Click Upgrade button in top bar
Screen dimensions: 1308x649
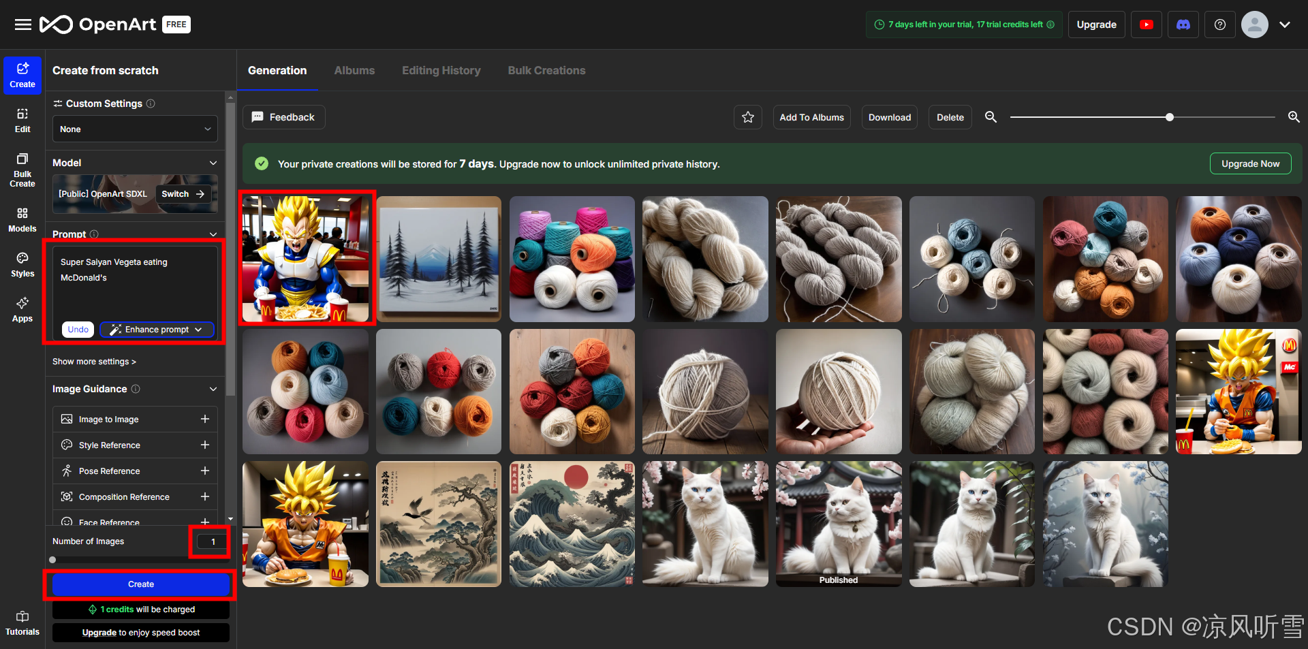pos(1097,25)
